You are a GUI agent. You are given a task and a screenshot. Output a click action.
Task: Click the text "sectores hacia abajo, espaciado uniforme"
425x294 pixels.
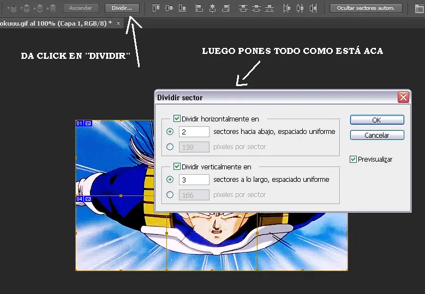click(274, 131)
